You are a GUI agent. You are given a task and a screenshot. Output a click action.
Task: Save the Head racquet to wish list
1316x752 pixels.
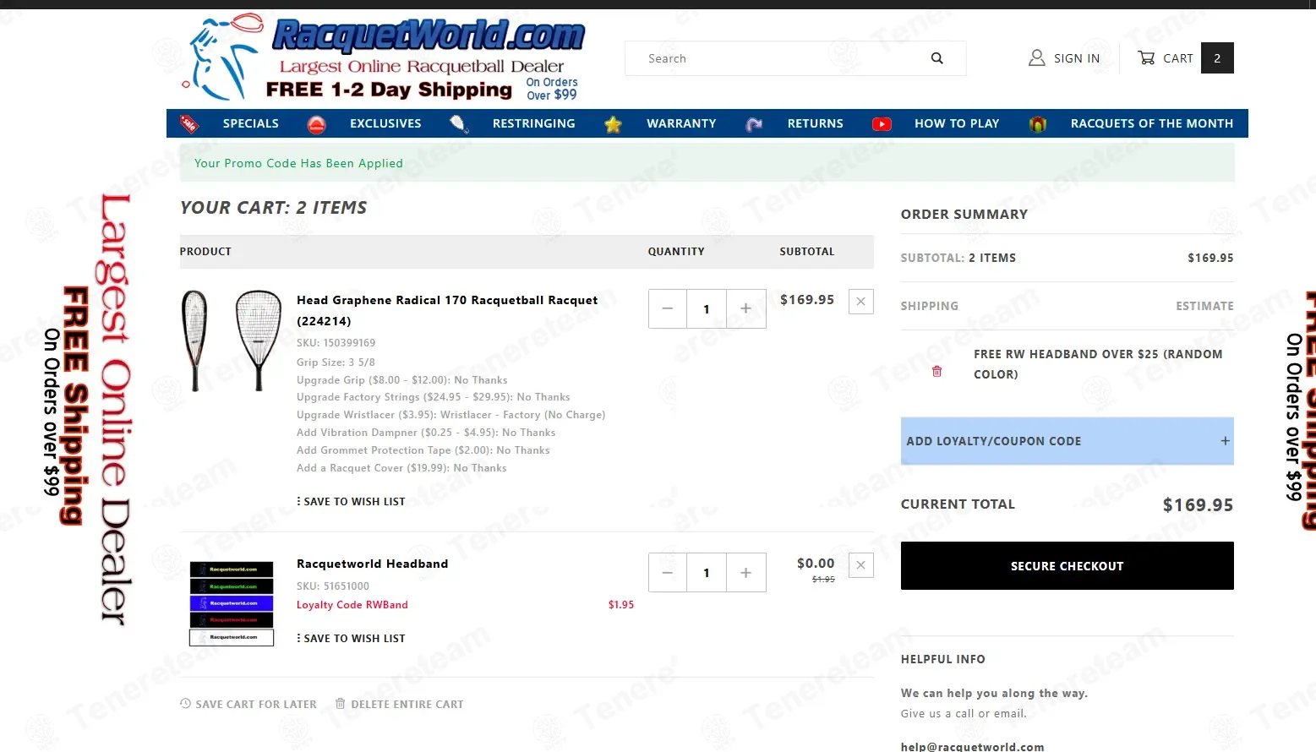351,502
